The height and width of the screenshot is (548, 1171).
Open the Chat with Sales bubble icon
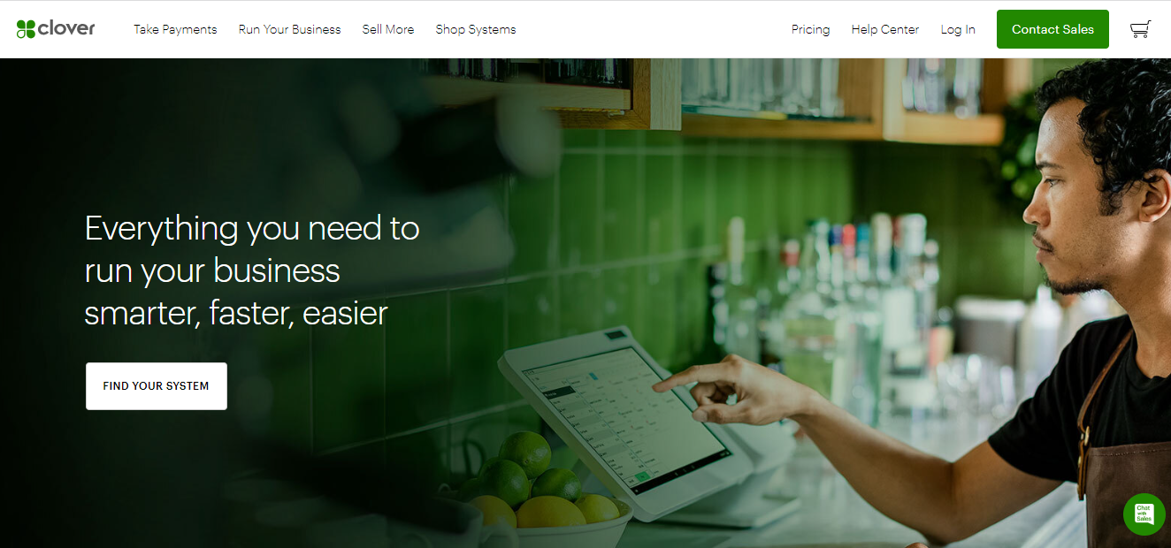coord(1144,514)
